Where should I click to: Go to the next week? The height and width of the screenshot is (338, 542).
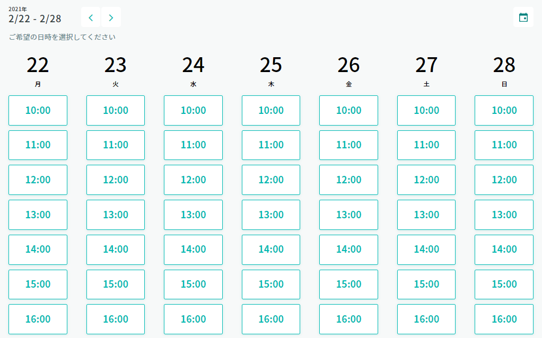click(x=111, y=17)
